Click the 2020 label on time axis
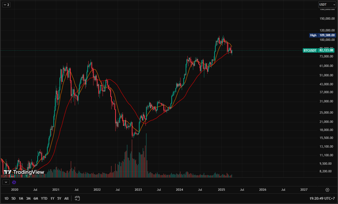Screen dimensions: 338x204 pyautogui.click(x=15, y=190)
